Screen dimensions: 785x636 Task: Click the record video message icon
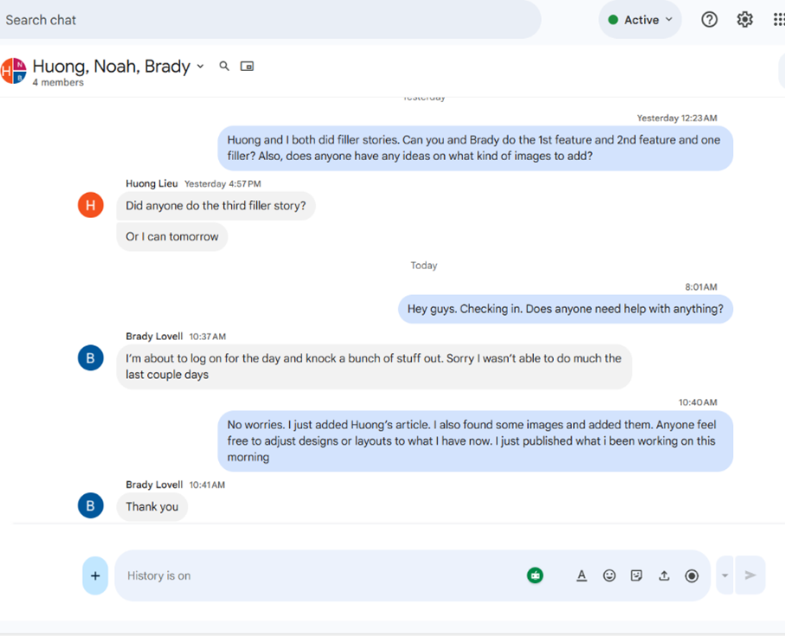692,575
